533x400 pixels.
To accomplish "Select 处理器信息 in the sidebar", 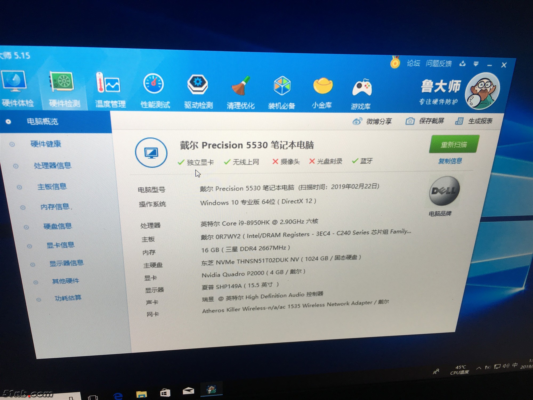I will click(x=52, y=166).
